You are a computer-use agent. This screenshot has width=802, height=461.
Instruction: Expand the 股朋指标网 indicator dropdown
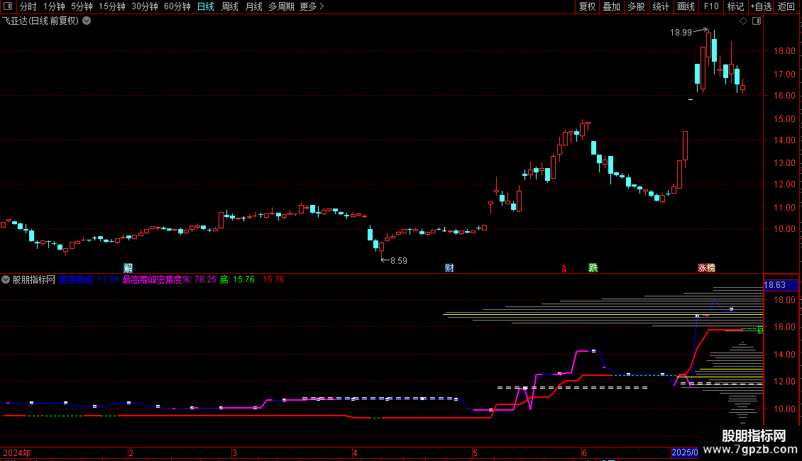point(6,279)
